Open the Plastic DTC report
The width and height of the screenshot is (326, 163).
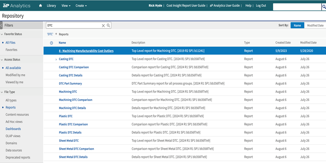[x=66, y=116]
